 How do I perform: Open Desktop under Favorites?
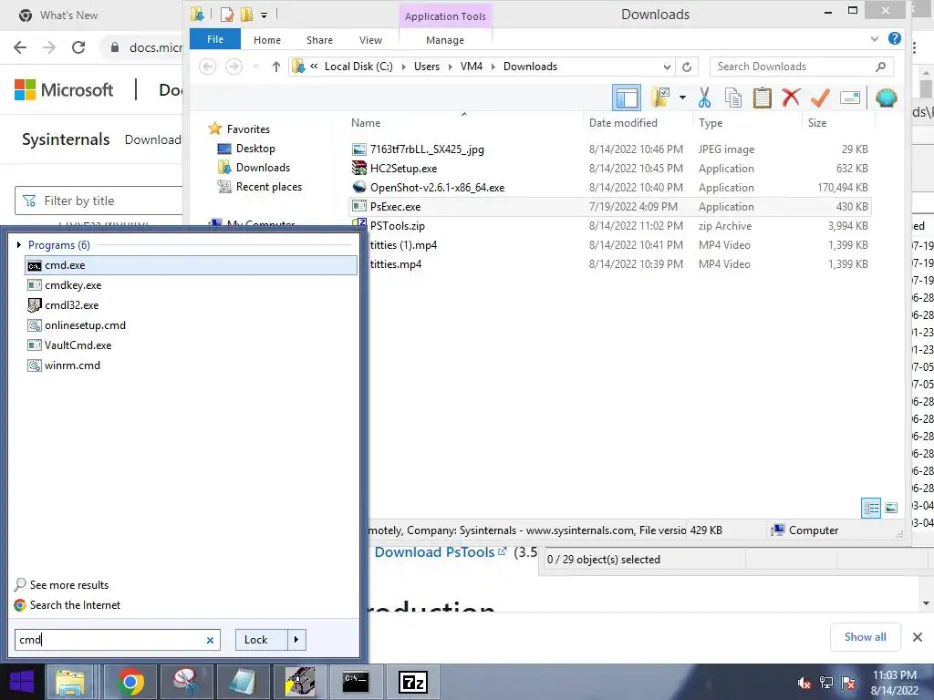255,149
